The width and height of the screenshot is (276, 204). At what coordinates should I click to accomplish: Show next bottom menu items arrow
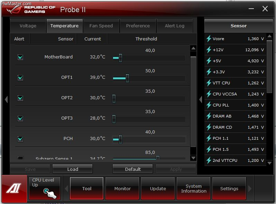tap(250, 189)
